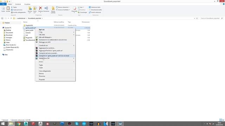Open the Copia in ribbon button

(x=35, y=10)
